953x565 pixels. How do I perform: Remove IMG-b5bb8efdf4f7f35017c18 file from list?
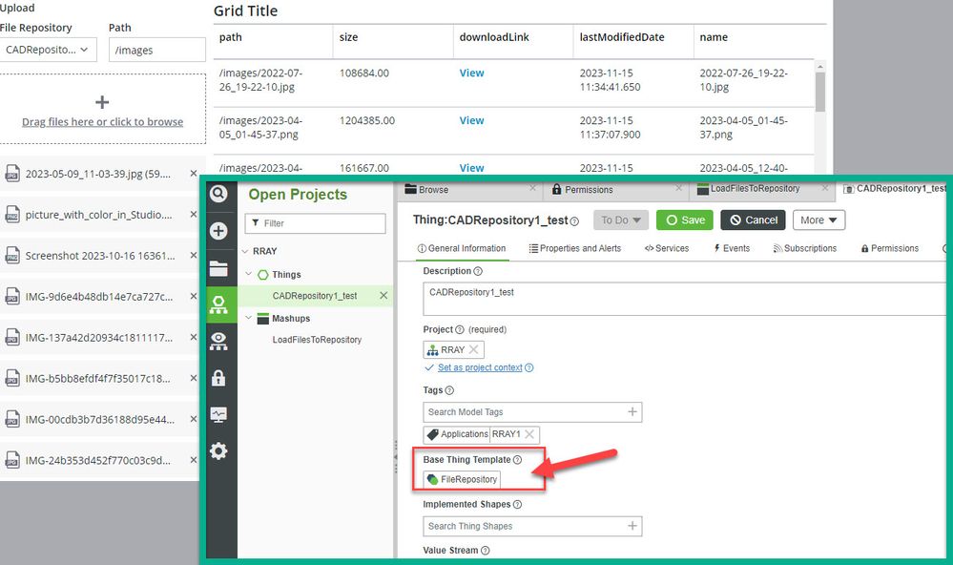coord(194,378)
